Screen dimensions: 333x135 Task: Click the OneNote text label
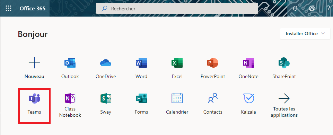248,76
